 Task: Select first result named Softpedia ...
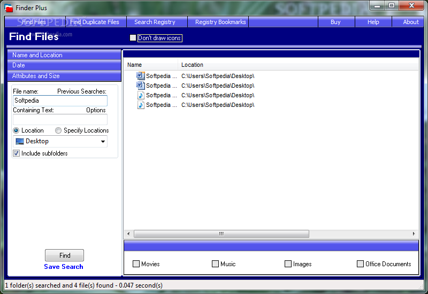(162, 76)
